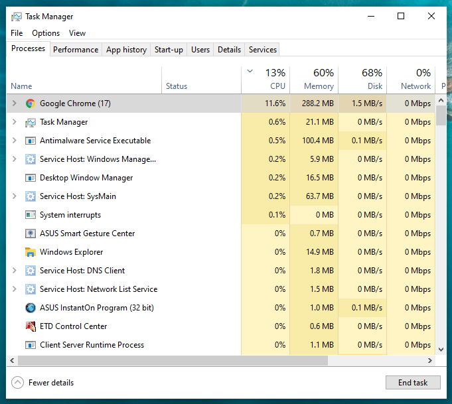
Task: Sort processes by Memory column header
Action: 314,80
